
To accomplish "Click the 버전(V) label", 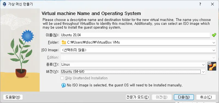I will click(52, 72).
